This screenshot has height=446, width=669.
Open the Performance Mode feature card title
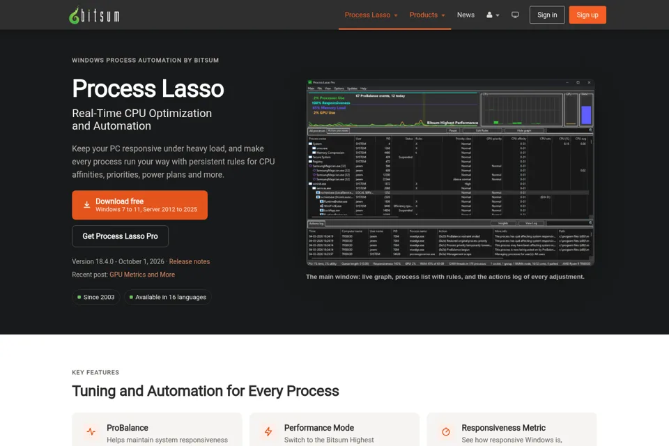(x=318, y=428)
